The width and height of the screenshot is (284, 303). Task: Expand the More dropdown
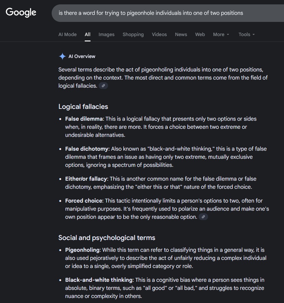point(221,34)
